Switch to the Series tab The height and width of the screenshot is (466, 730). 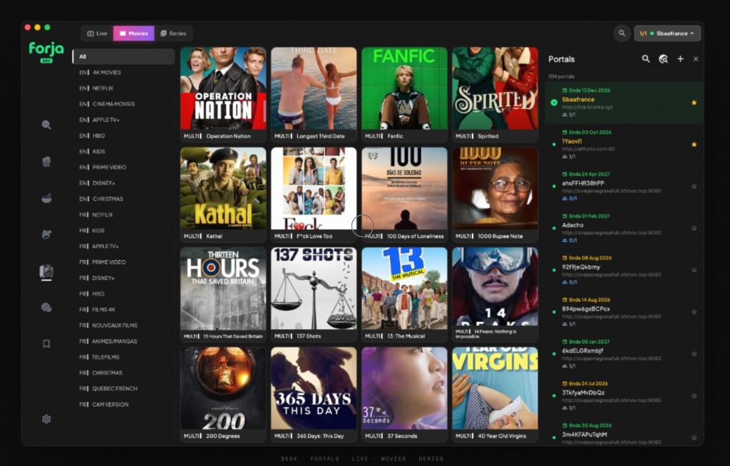click(x=173, y=33)
